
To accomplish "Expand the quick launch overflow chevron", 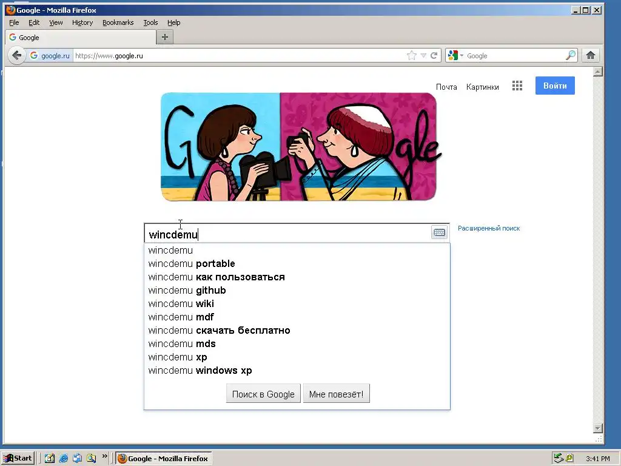I will [104, 456].
